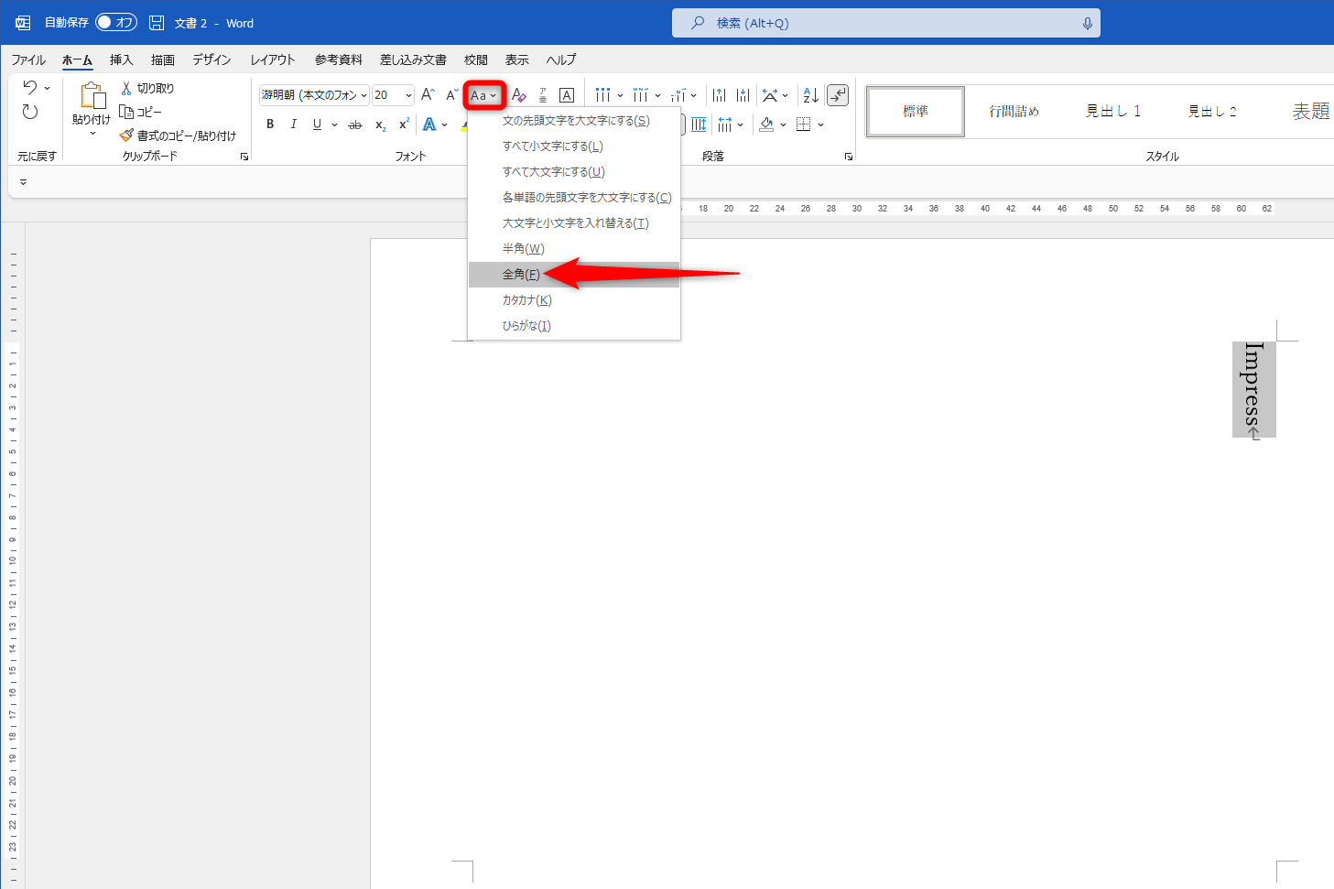Open the quick access toolbar customize arrow
The width and height of the screenshot is (1334, 889).
23,182
